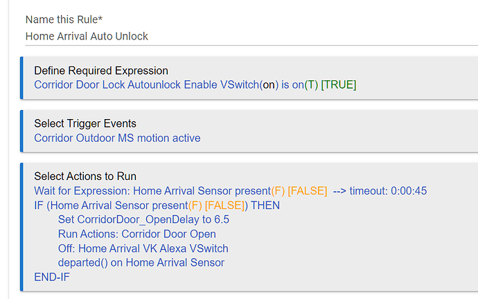Image resolution: width=478 pixels, height=299 pixels.
Task: Click the Set CorridorDoor_OpenDelay to 6.5 action
Action: click(x=143, y=219)
